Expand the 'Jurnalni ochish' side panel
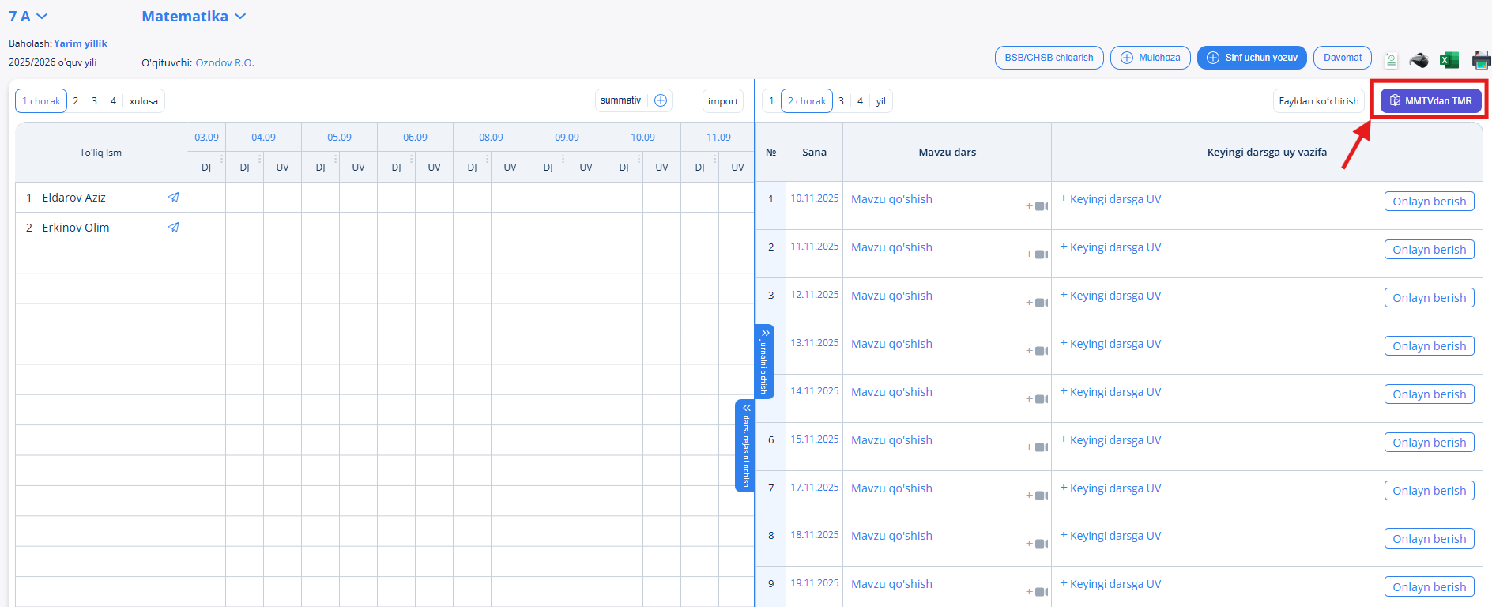This screenshot has height=607, width=1492. click(x=764, y=361)
